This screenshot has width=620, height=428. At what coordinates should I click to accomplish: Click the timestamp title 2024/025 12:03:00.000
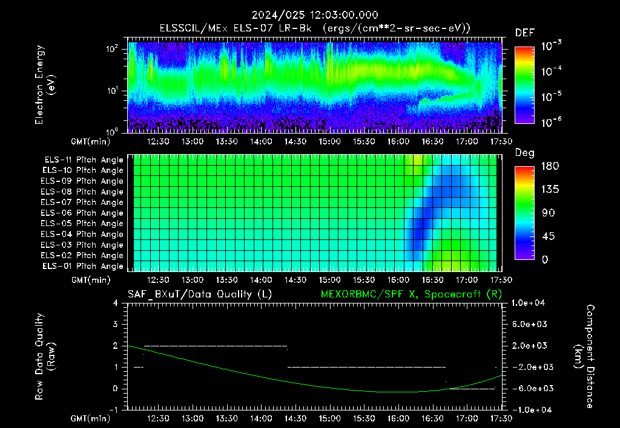(x=315, y=15)
